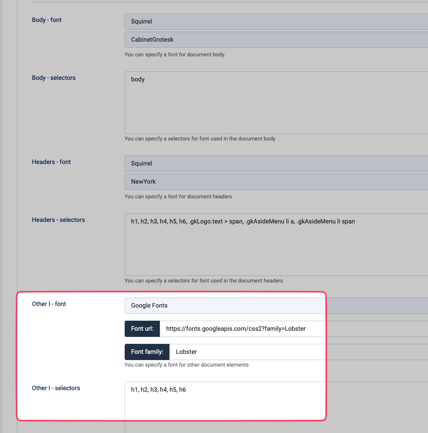Click the 'Other I - selectors' label
428x433 pixels.
(56, 388)
